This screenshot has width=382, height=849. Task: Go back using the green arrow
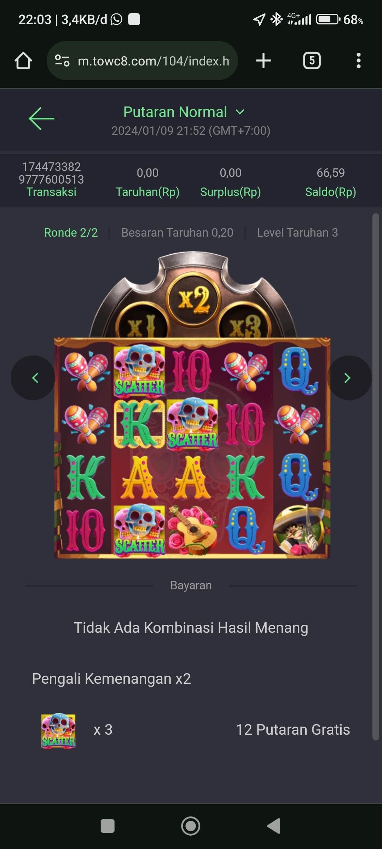41,119
